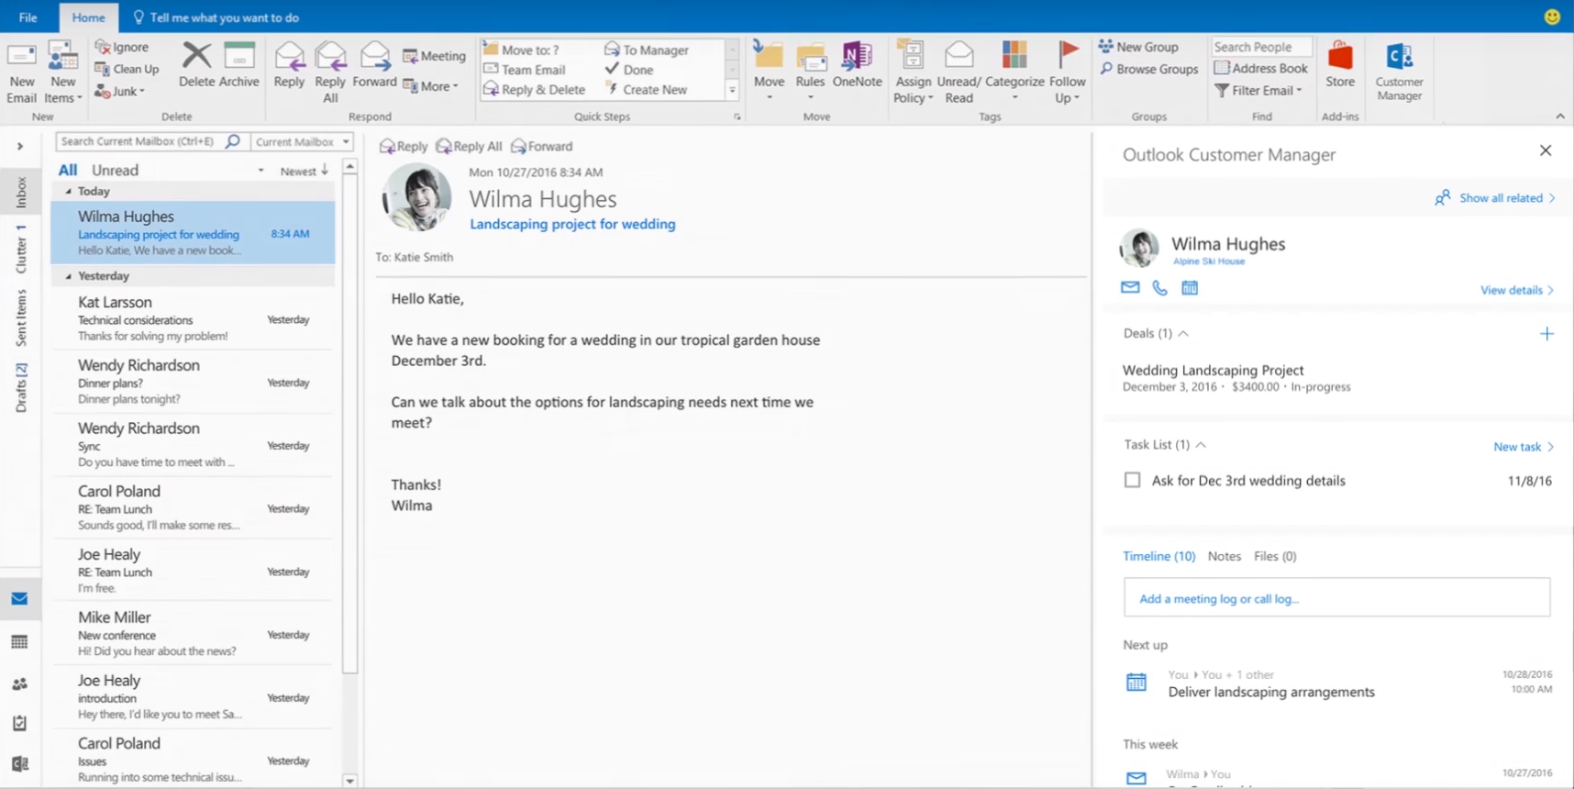The width and height of the screenshot is (1574, 789).
Task: Open the Office Store add-ins
Action: [1340, 64]
